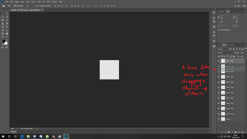Open the layer filter Kind dropdown

coord(223,49)
